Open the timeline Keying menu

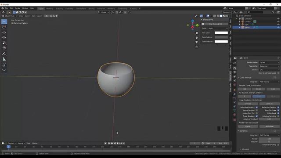(21, 144)
